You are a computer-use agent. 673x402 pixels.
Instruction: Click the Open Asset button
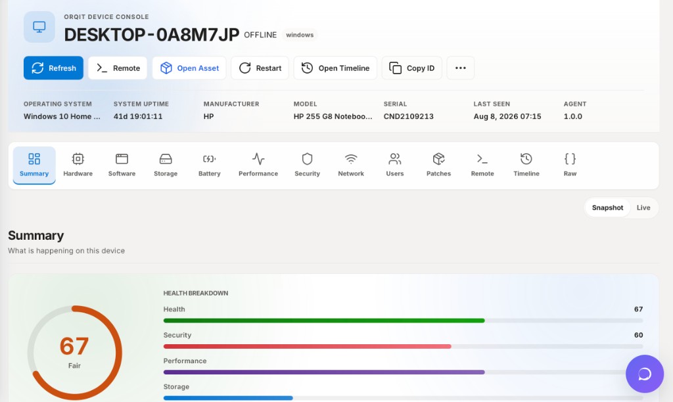[189, 68]
